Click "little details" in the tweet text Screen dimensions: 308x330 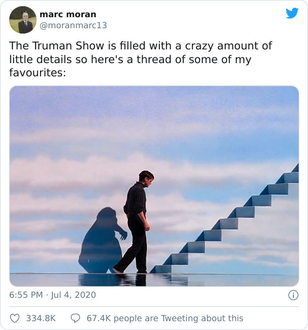[40, 59]
